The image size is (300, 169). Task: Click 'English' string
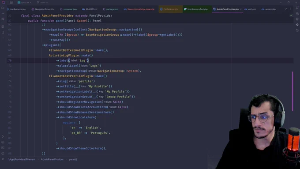pyautogui.click(x=92, y=128)
